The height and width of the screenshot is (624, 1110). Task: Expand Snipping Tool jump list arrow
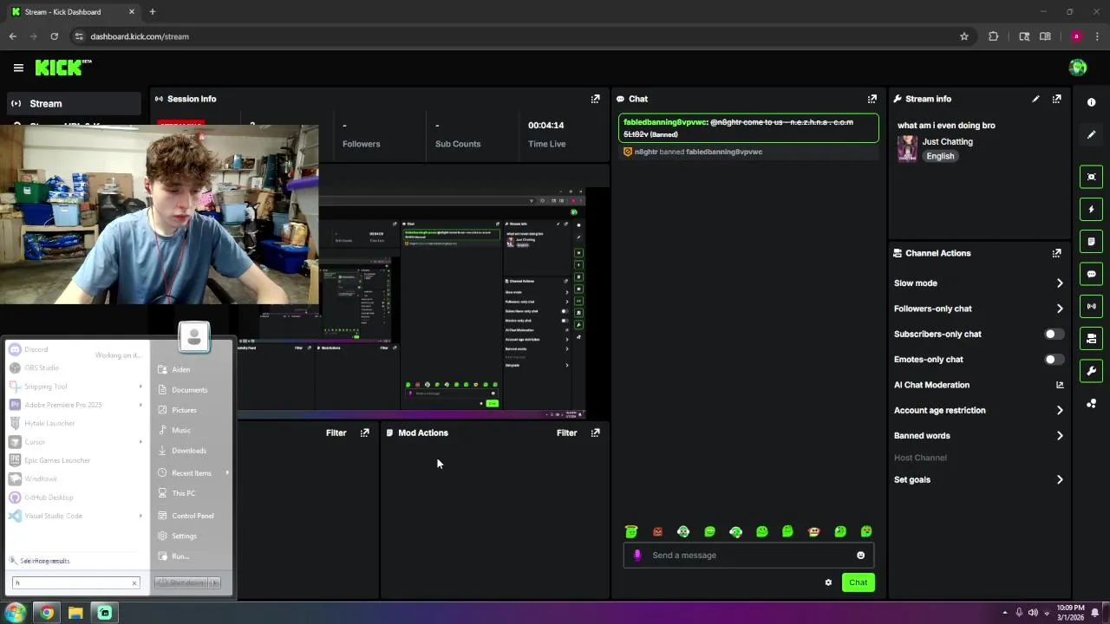point(140,387)
